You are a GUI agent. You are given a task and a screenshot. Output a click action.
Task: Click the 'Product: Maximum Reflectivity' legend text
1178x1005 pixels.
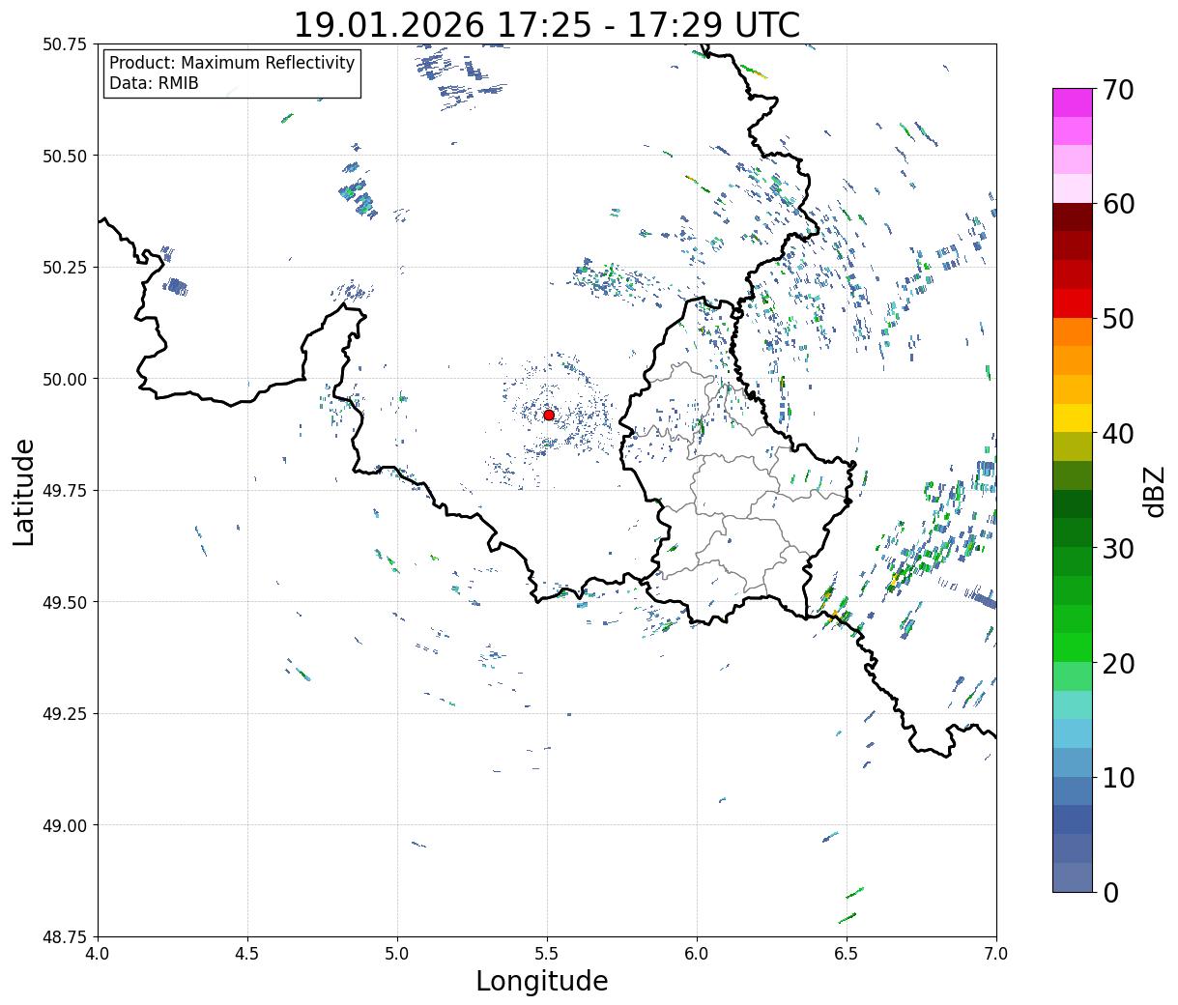pos(232,63)
